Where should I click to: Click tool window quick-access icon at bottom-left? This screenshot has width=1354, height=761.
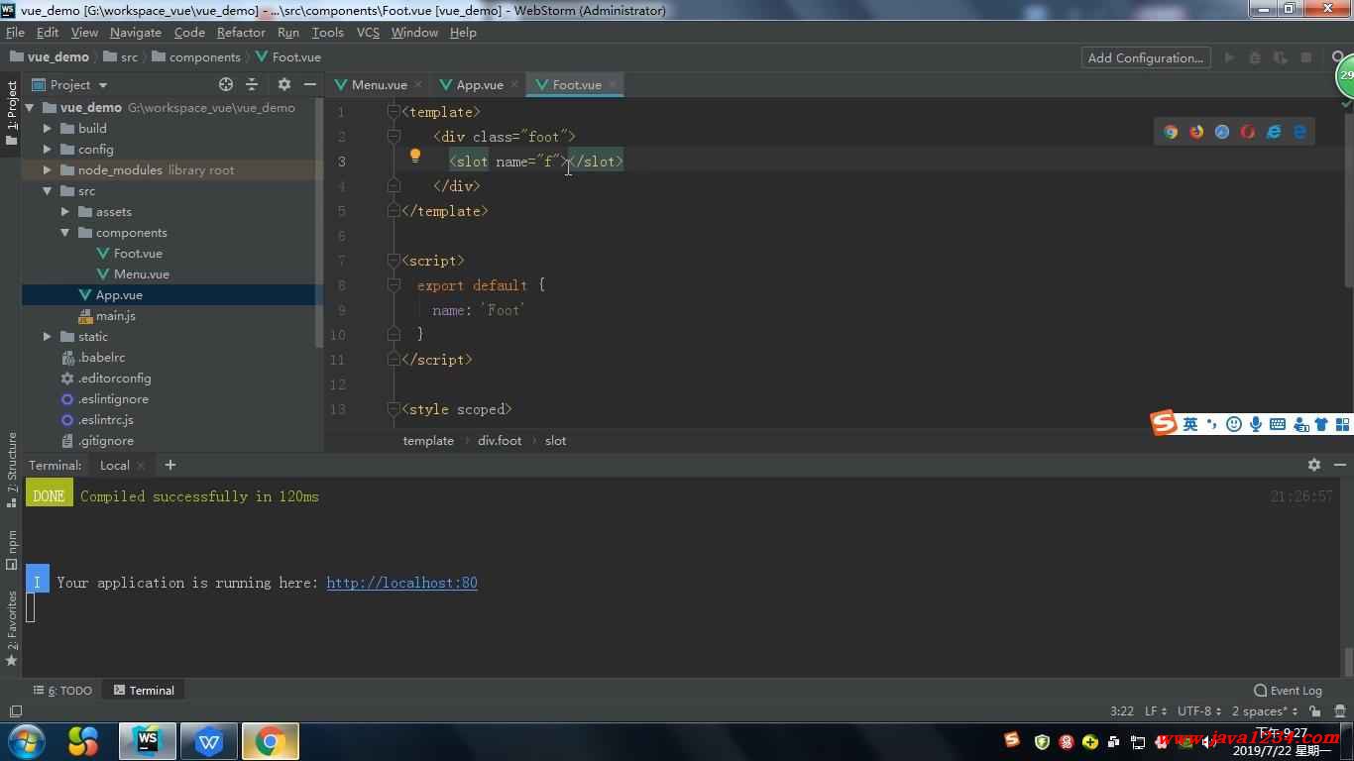[x=15, y=711]
